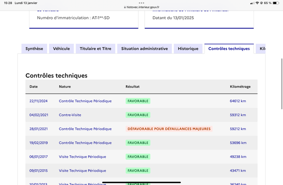Tap the home indicator bar at bottom
The width and height of the screenshot is (283, 185).
point(141,182)
